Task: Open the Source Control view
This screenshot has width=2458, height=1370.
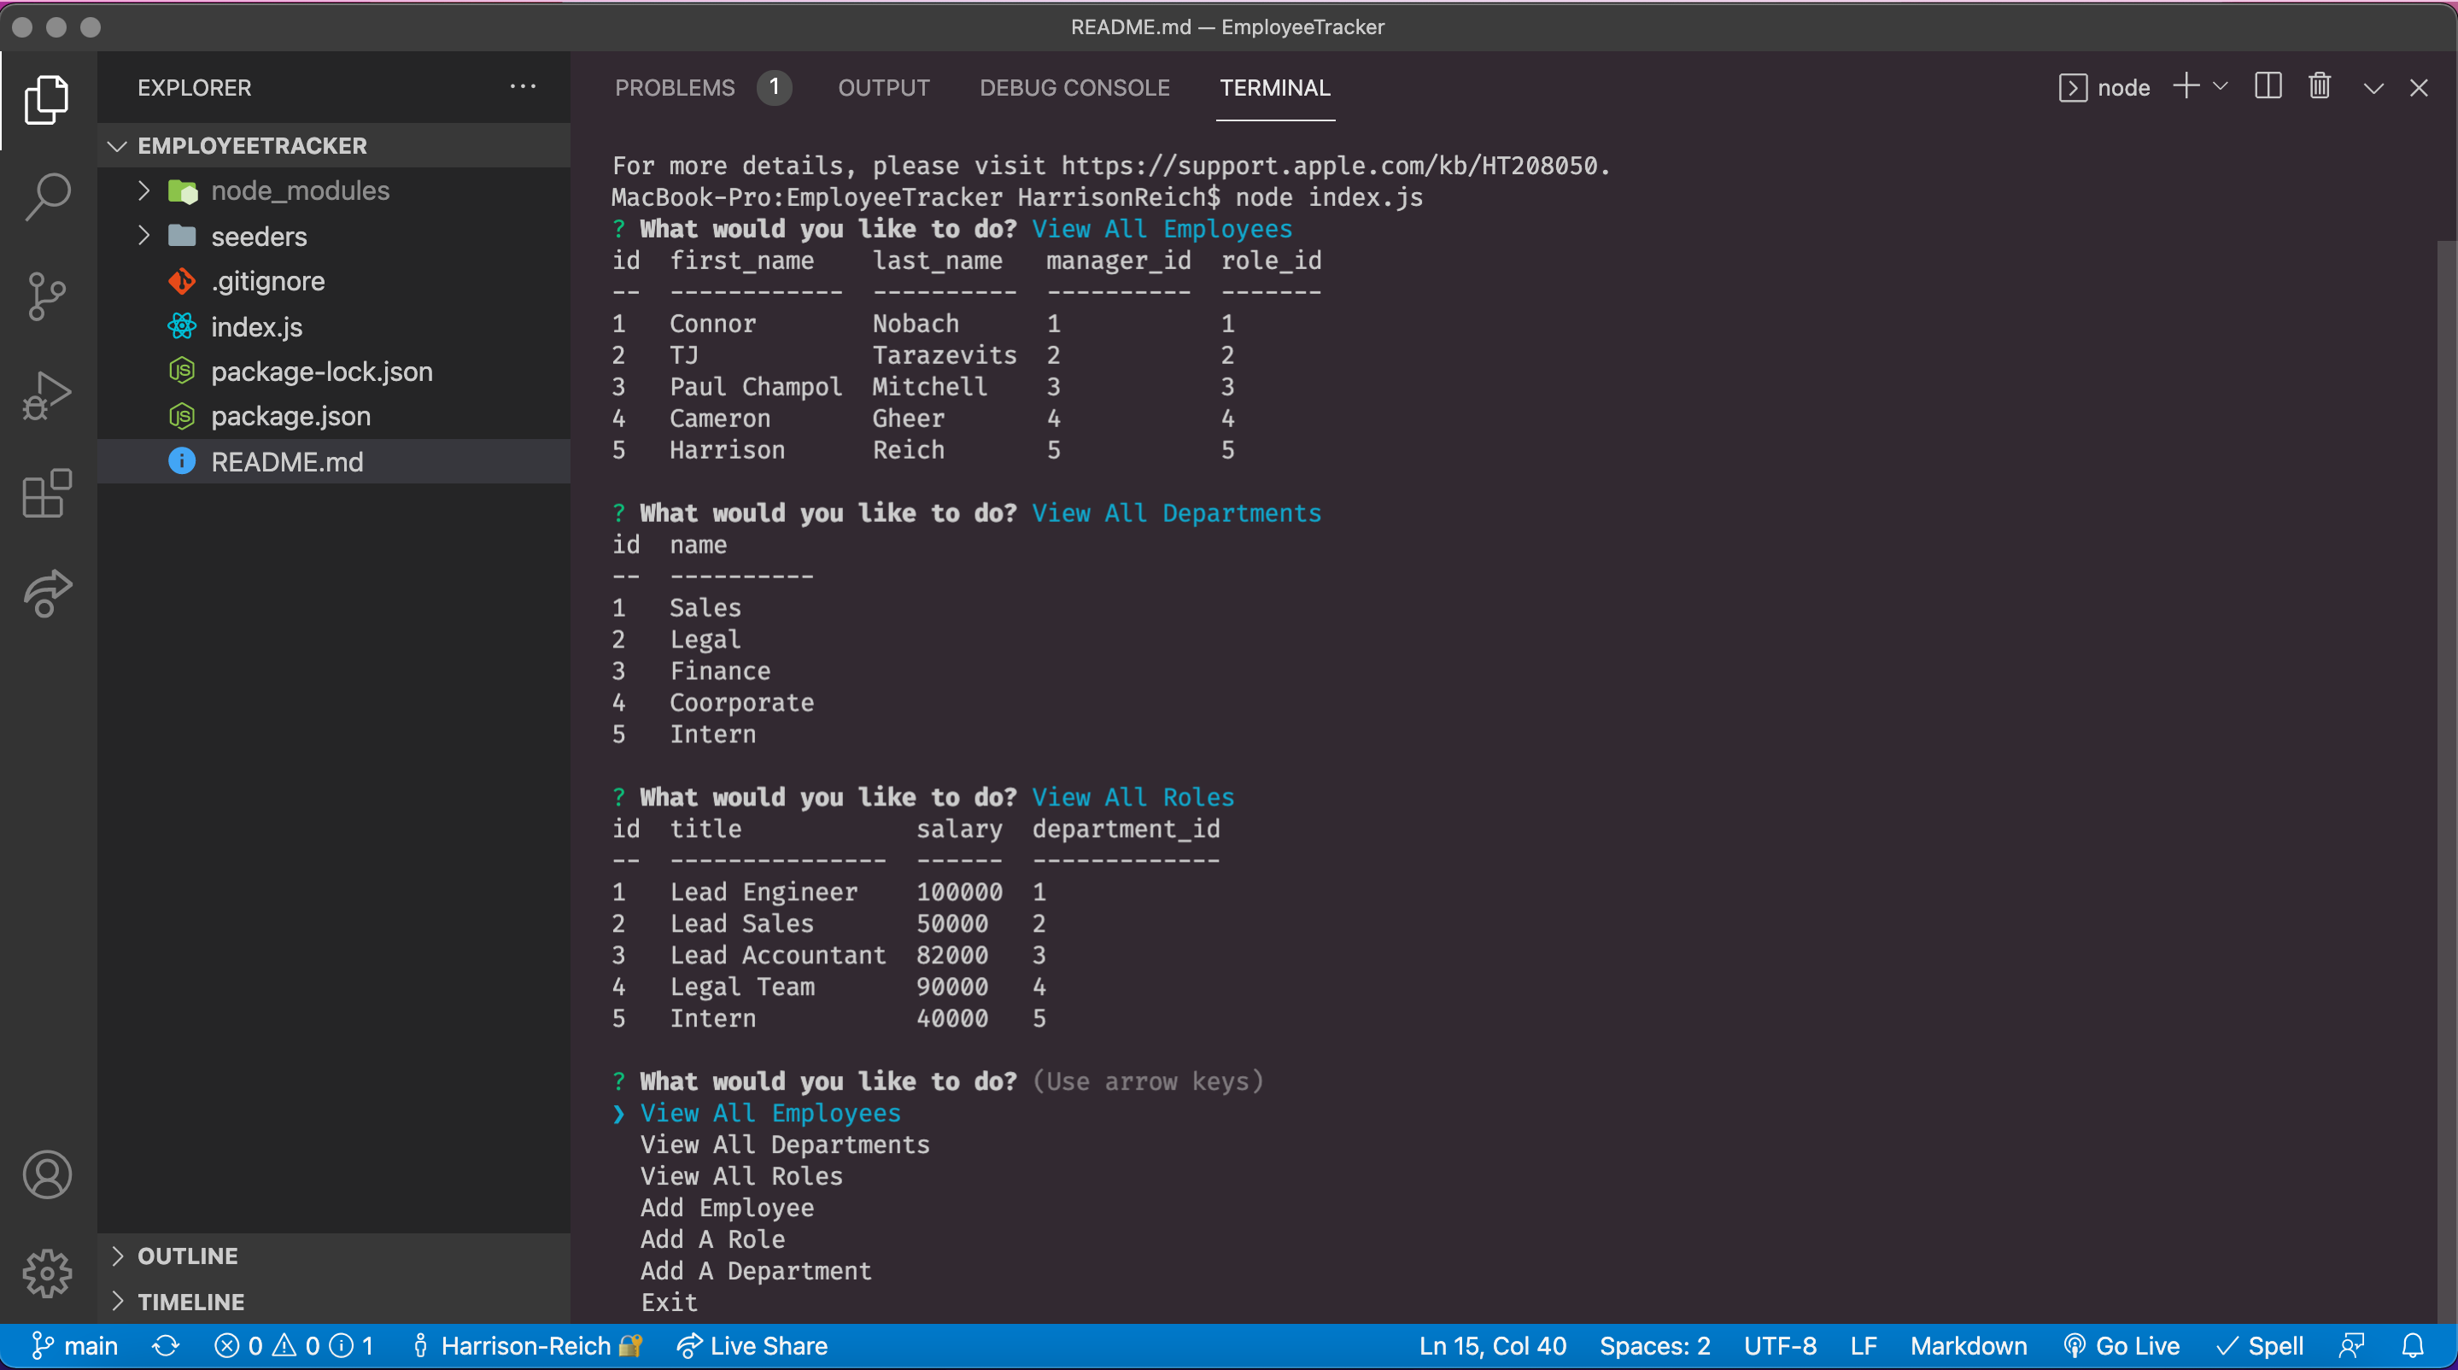Action: pyautogui.click(x=47, y=296)
